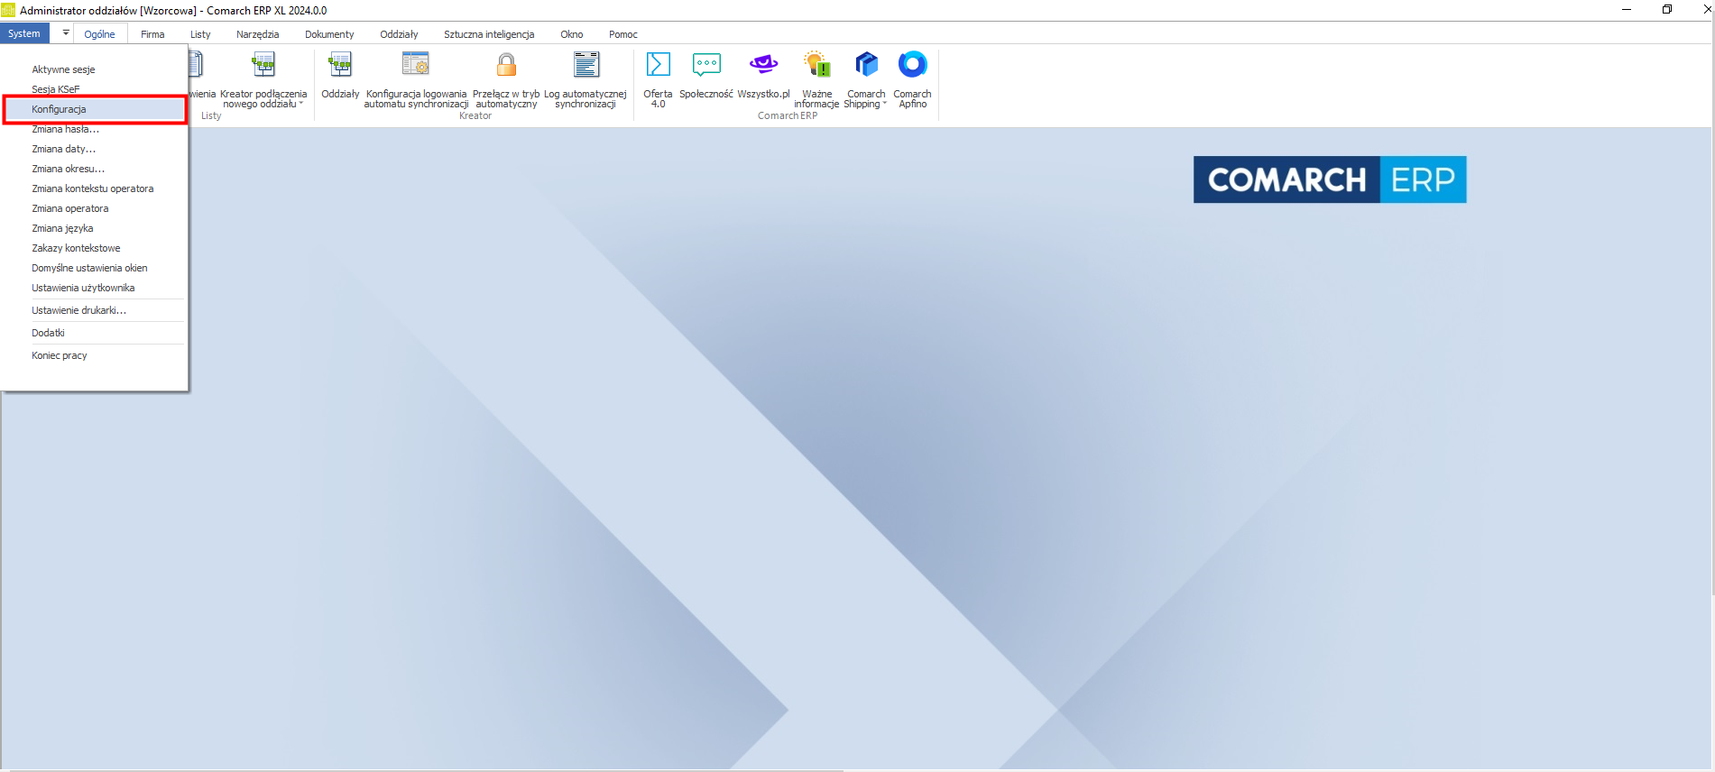This screenshot has width=1715, height=772.
Task: Switch to the Firma ribbon tab
Action: click(152, 34)
